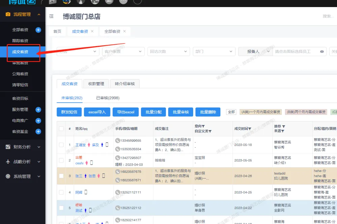Click the plus icon beside 电商推广
This screenshot has height=224, width=337.
pos(38,121)
